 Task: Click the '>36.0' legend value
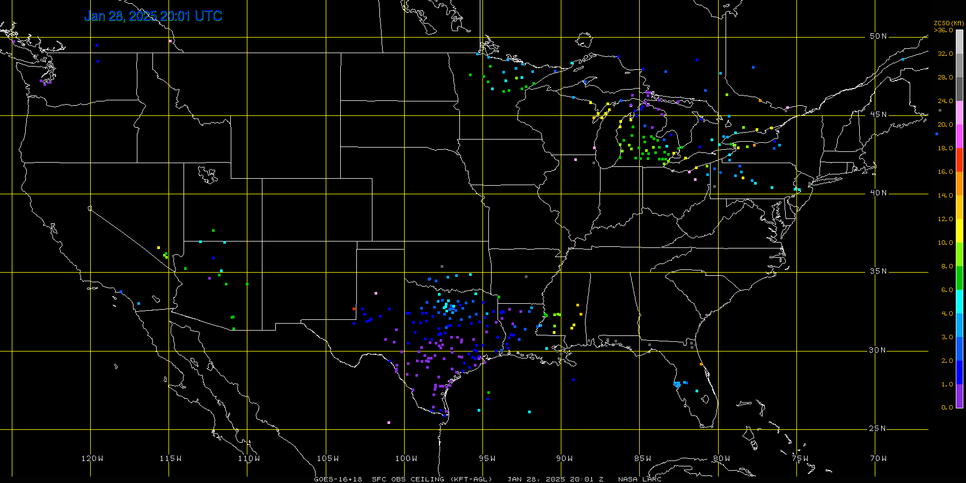click(943, 30)
